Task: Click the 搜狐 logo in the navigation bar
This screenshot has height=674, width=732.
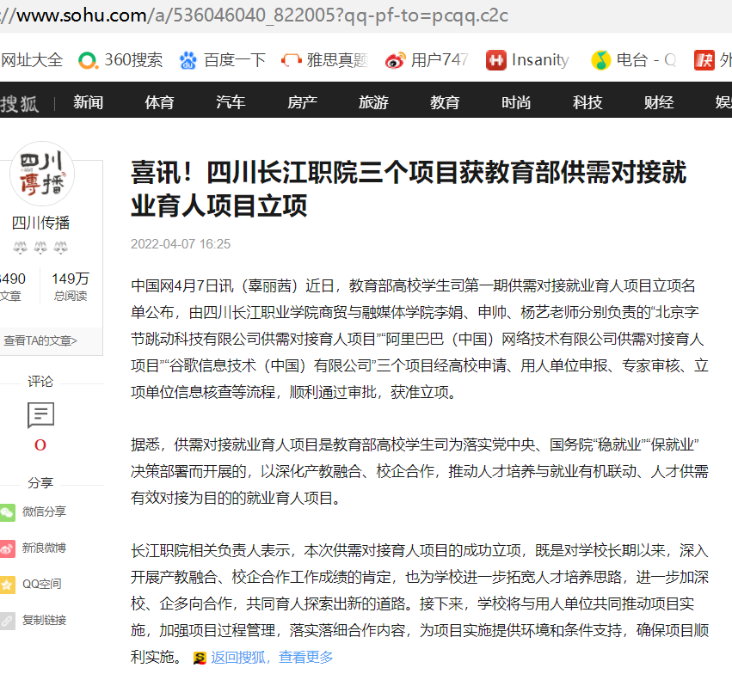Action: 20,103
